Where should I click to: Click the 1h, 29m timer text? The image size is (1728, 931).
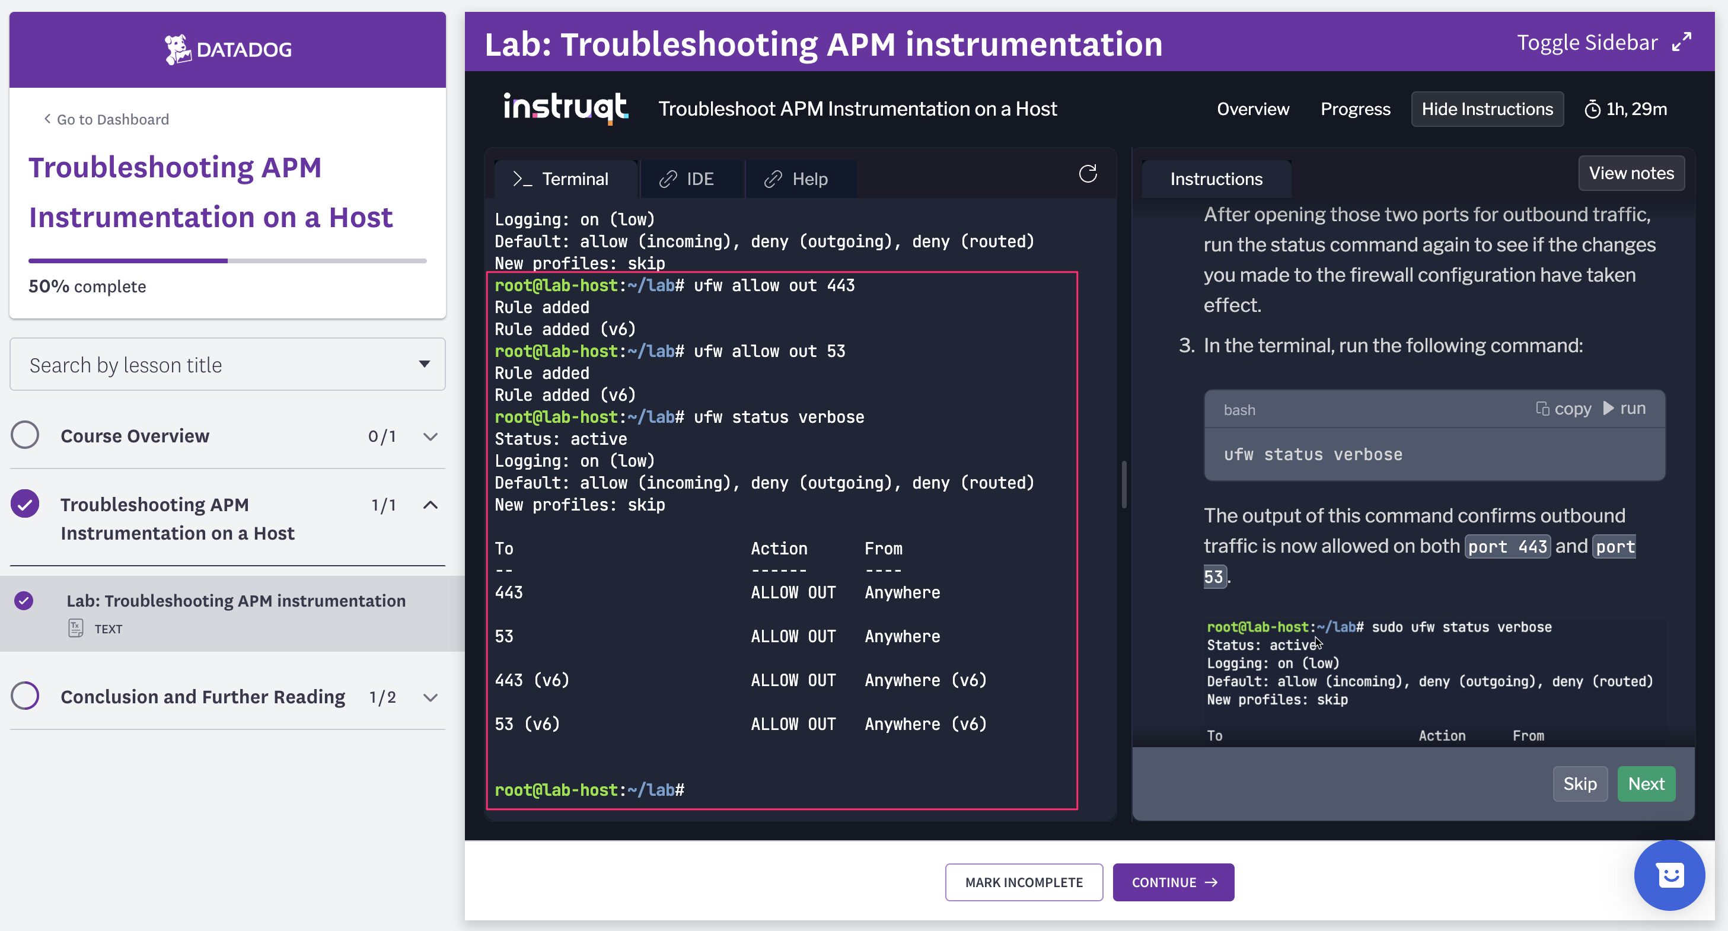1636,109
